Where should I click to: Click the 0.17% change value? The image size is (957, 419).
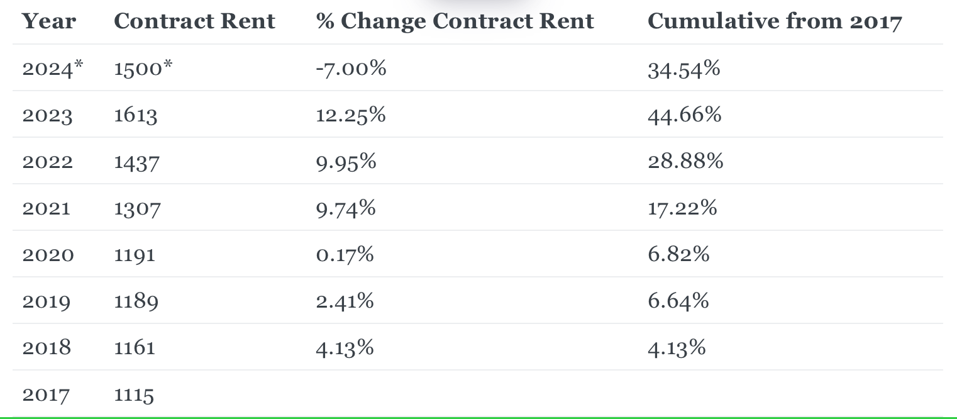point(345,254)
